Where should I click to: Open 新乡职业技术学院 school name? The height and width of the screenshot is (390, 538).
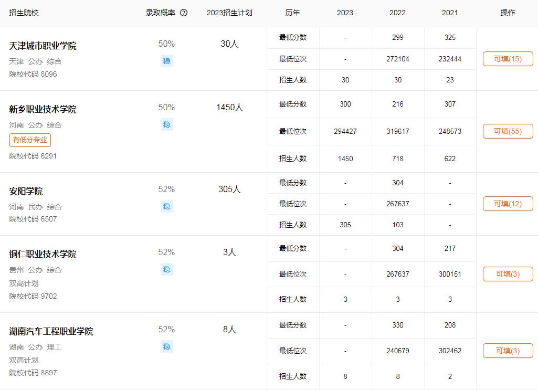click(43, 109)
